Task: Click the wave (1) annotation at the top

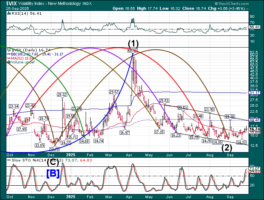Action: (x=133, y=43)
